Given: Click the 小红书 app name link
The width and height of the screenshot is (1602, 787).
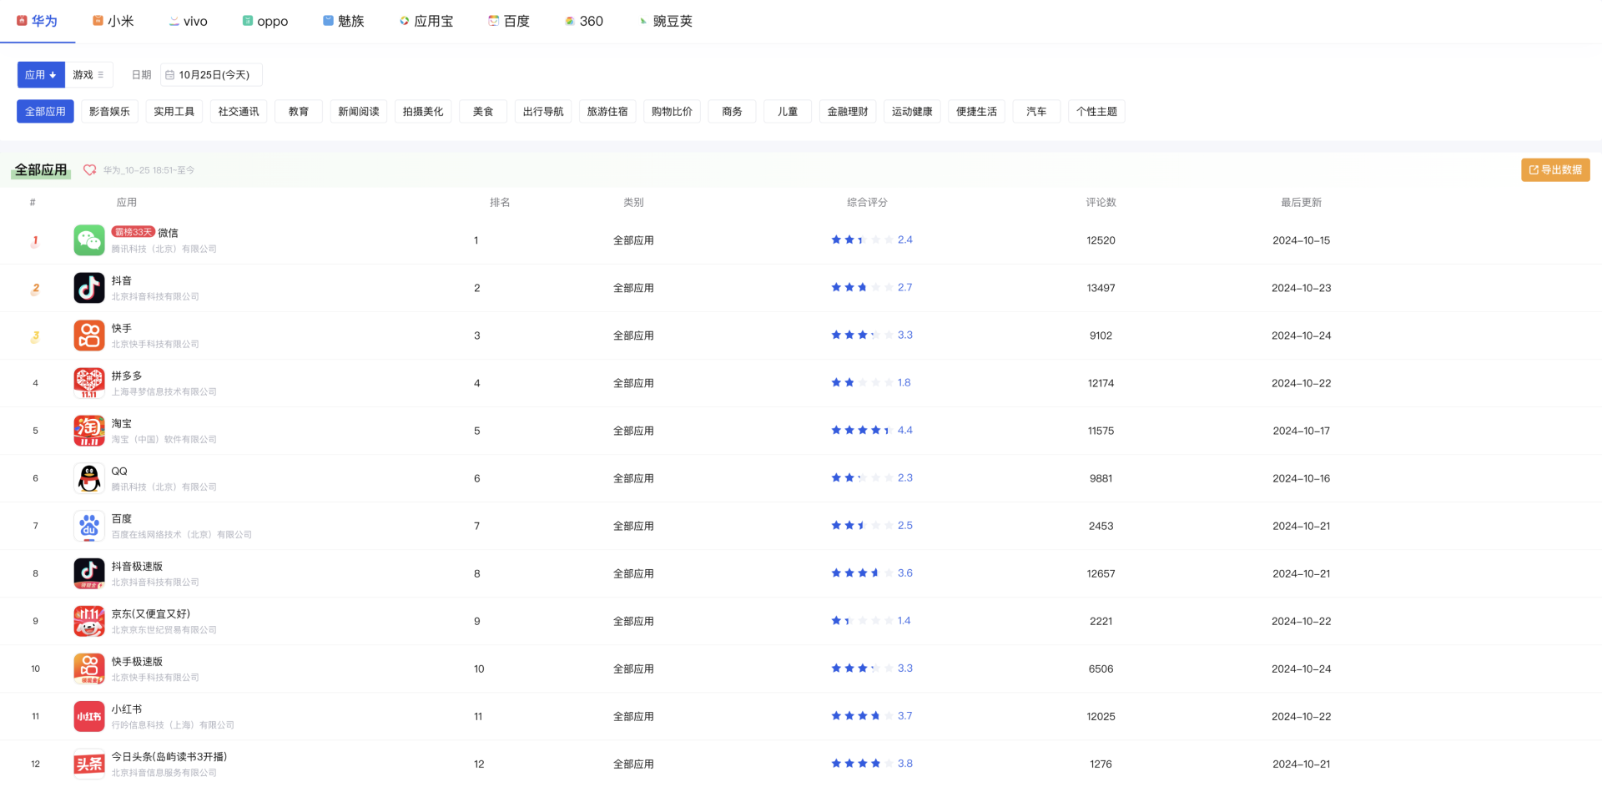Looking at the screenshot, I should click(x=127, y=709).
